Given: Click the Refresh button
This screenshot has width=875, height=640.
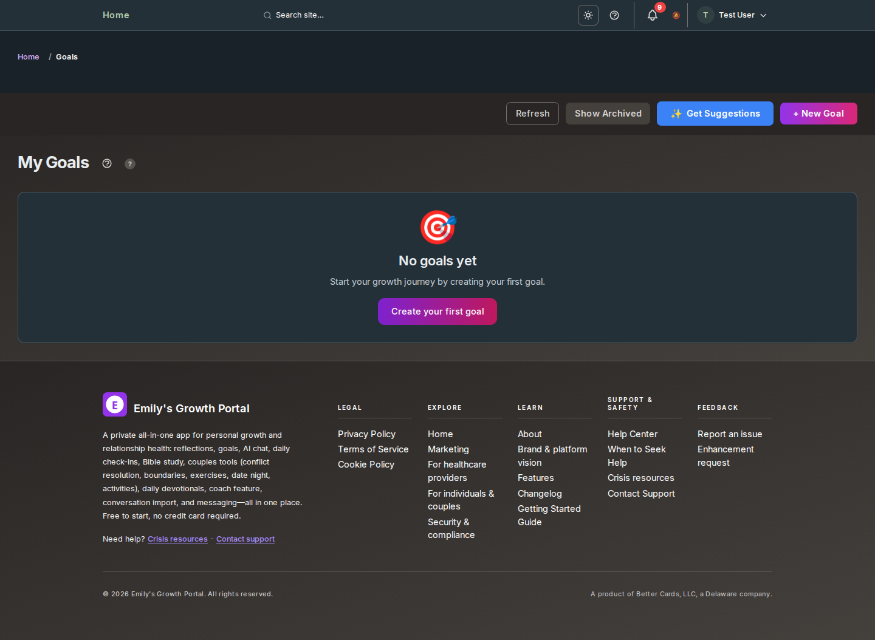Looking at the screenshot, I should point(532,114).
